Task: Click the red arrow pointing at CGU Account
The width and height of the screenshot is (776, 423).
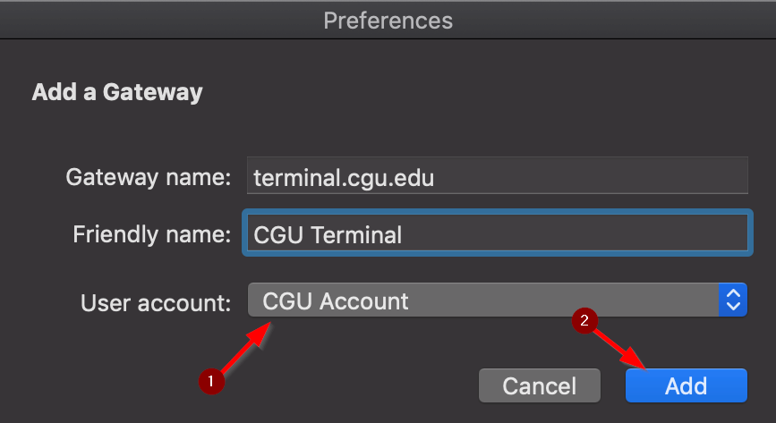Action: click(x=246, y=347)
